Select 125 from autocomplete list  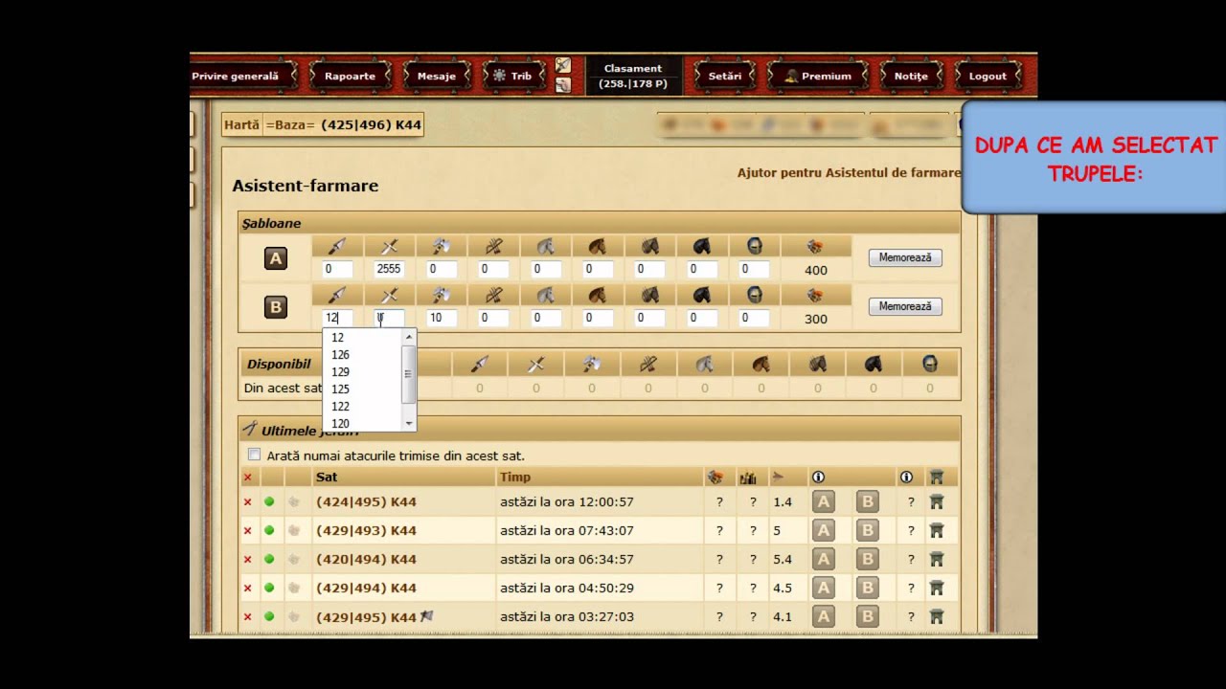click(362, 389)
